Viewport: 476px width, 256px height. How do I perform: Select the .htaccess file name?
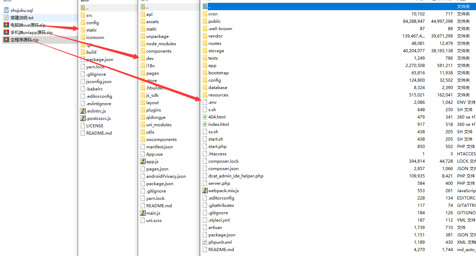tap(217, 154)
